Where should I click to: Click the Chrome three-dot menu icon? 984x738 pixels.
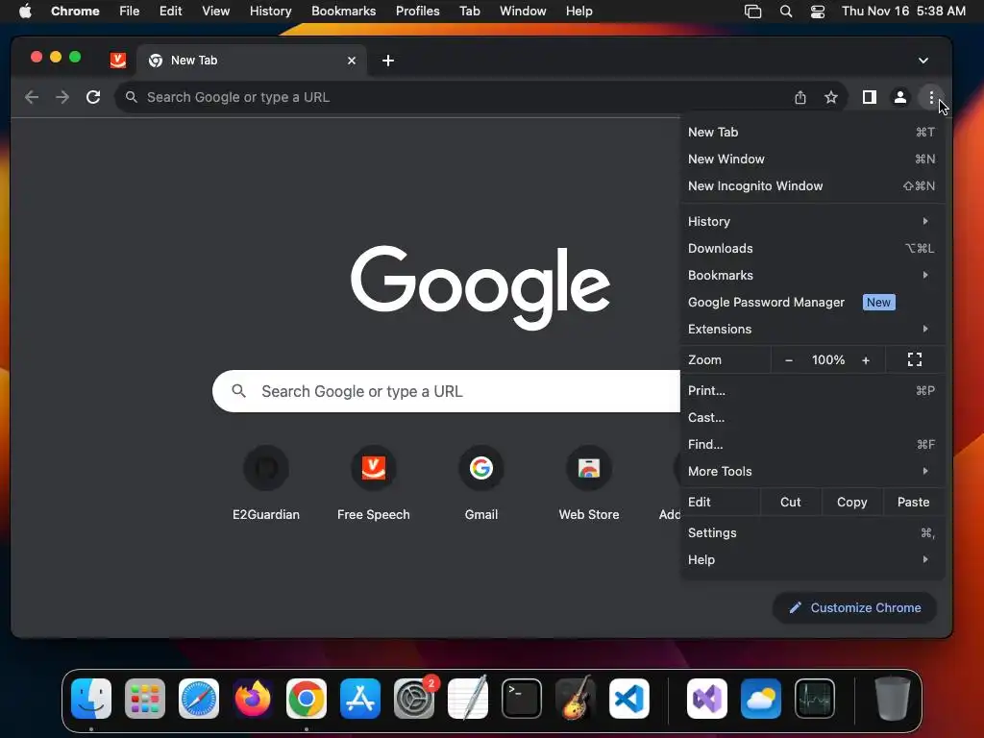click(930, 97)
